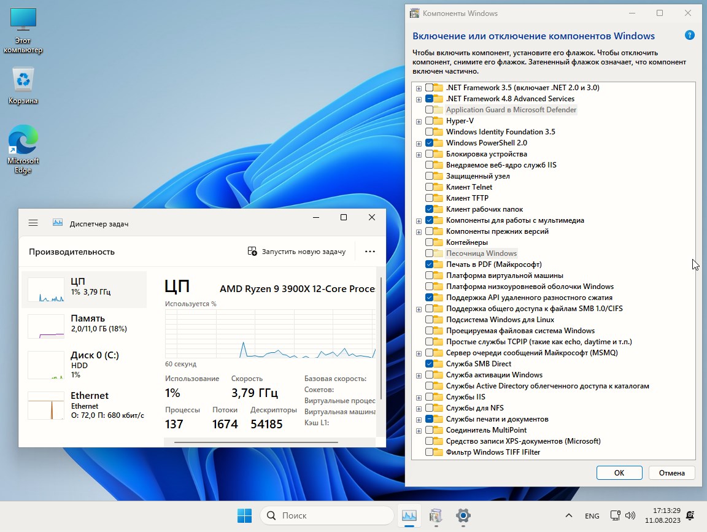Uncheck Windows PowerShell 2.0 checkbox
Image resolution: width=707 pixels, height=532 pixels.
click(x=429, y=143)
